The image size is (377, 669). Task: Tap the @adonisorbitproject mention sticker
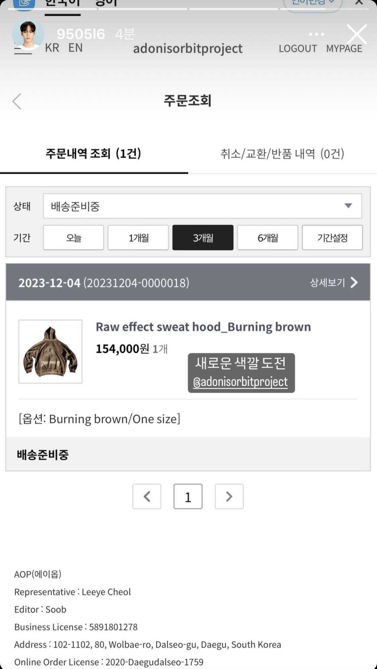click(x=241, y=382)
